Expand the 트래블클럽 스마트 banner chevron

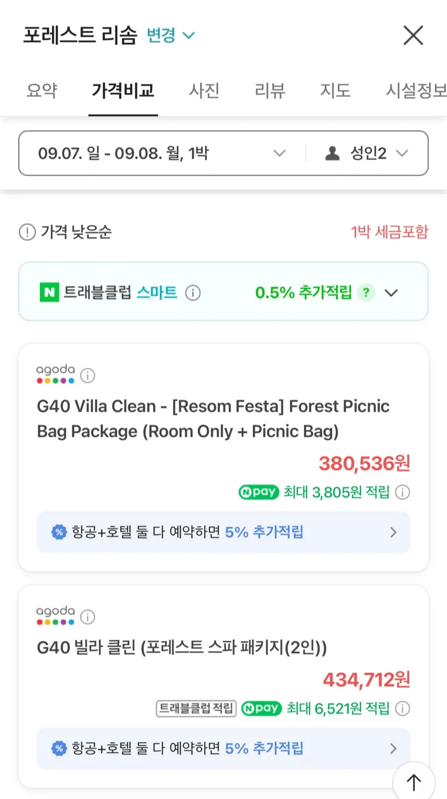392,292
